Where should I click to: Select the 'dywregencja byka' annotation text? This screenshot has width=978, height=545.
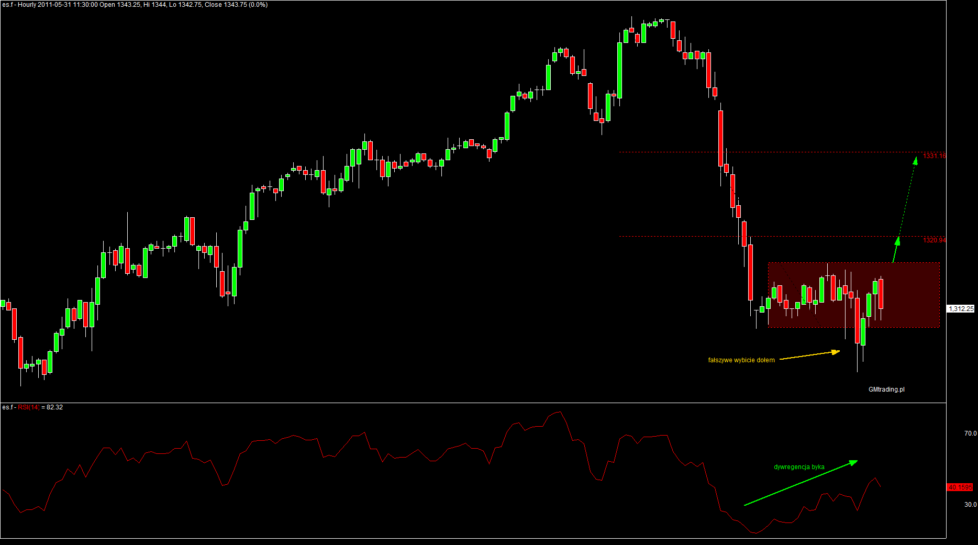[x=799, y=467]
